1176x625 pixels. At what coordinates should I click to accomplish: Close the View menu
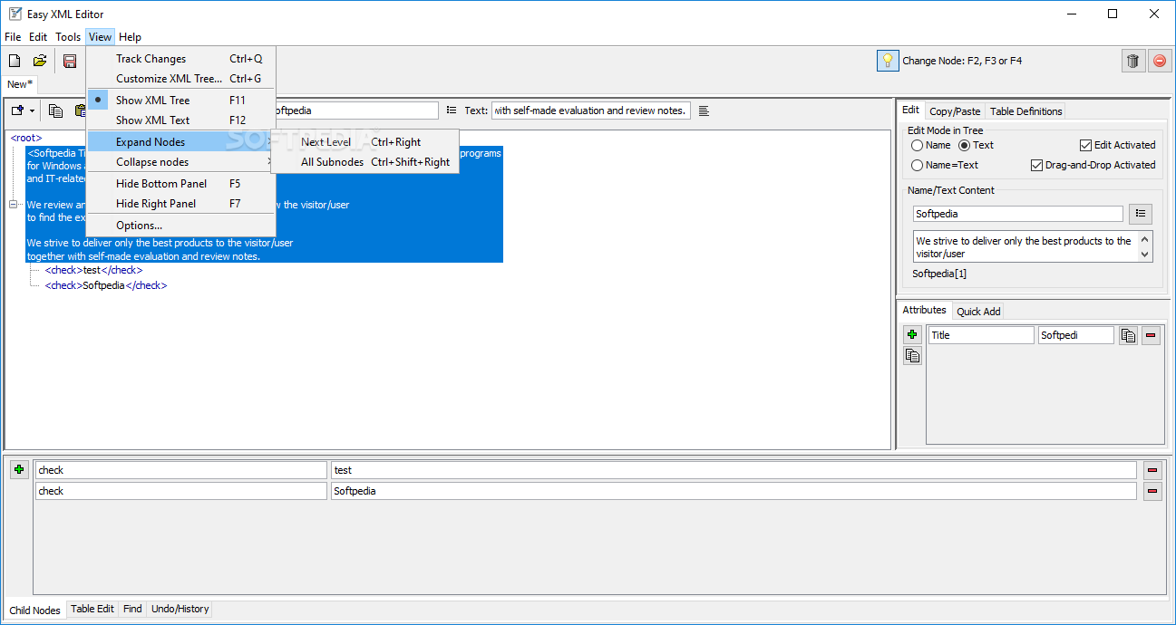100,37
